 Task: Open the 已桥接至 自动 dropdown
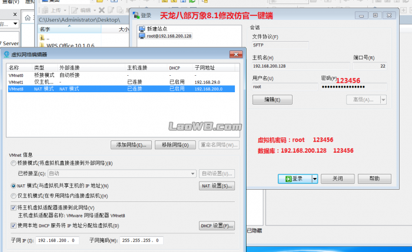(122, 174)
